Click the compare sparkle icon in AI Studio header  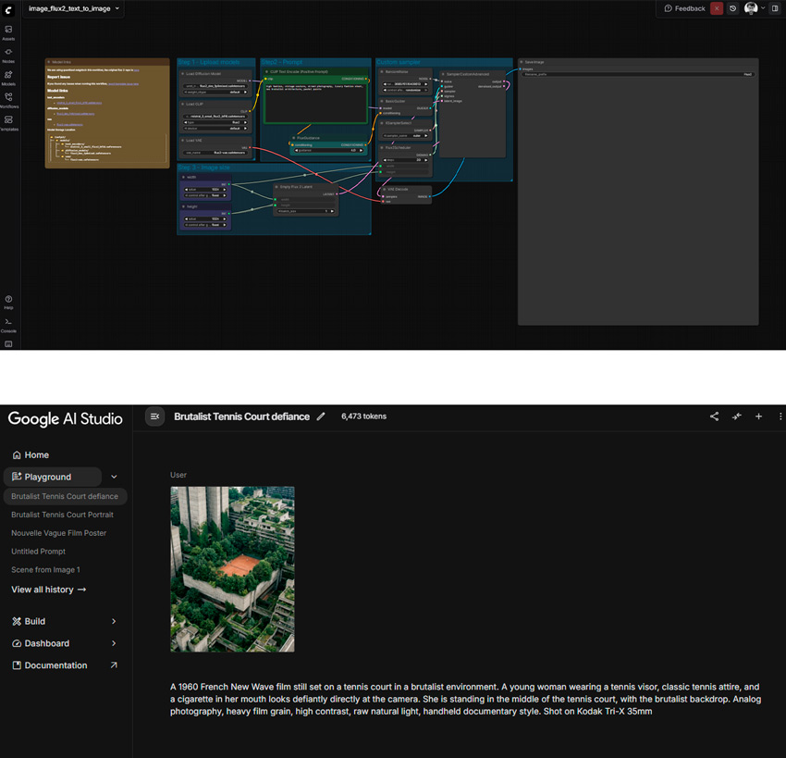(x=737, y=416)
